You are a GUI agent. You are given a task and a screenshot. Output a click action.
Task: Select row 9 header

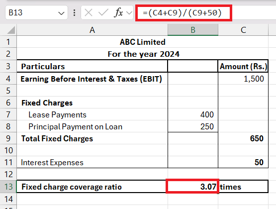click(8, 138)
